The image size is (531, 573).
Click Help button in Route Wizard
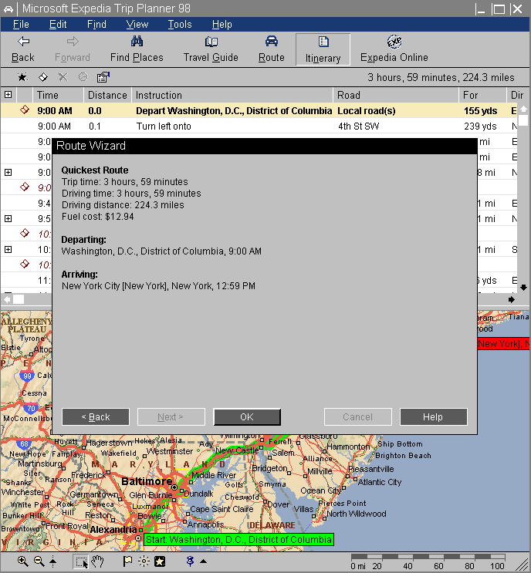[433, 417]
